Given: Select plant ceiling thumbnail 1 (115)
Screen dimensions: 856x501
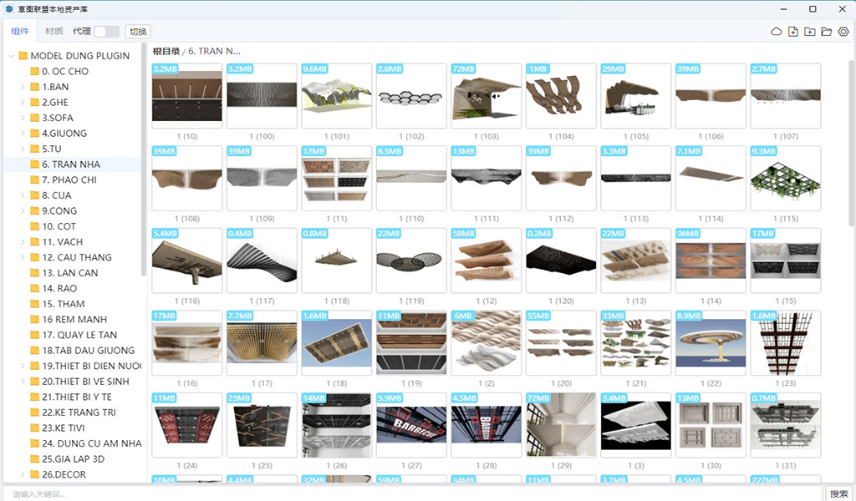Looking at the screenshot, I should pyautogui.click(x=785, y=178).
